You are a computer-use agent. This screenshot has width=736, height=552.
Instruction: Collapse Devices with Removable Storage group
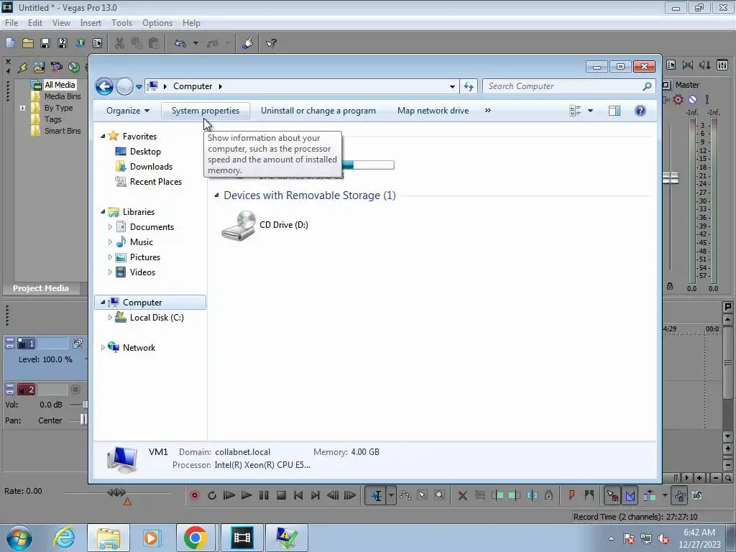216,195
